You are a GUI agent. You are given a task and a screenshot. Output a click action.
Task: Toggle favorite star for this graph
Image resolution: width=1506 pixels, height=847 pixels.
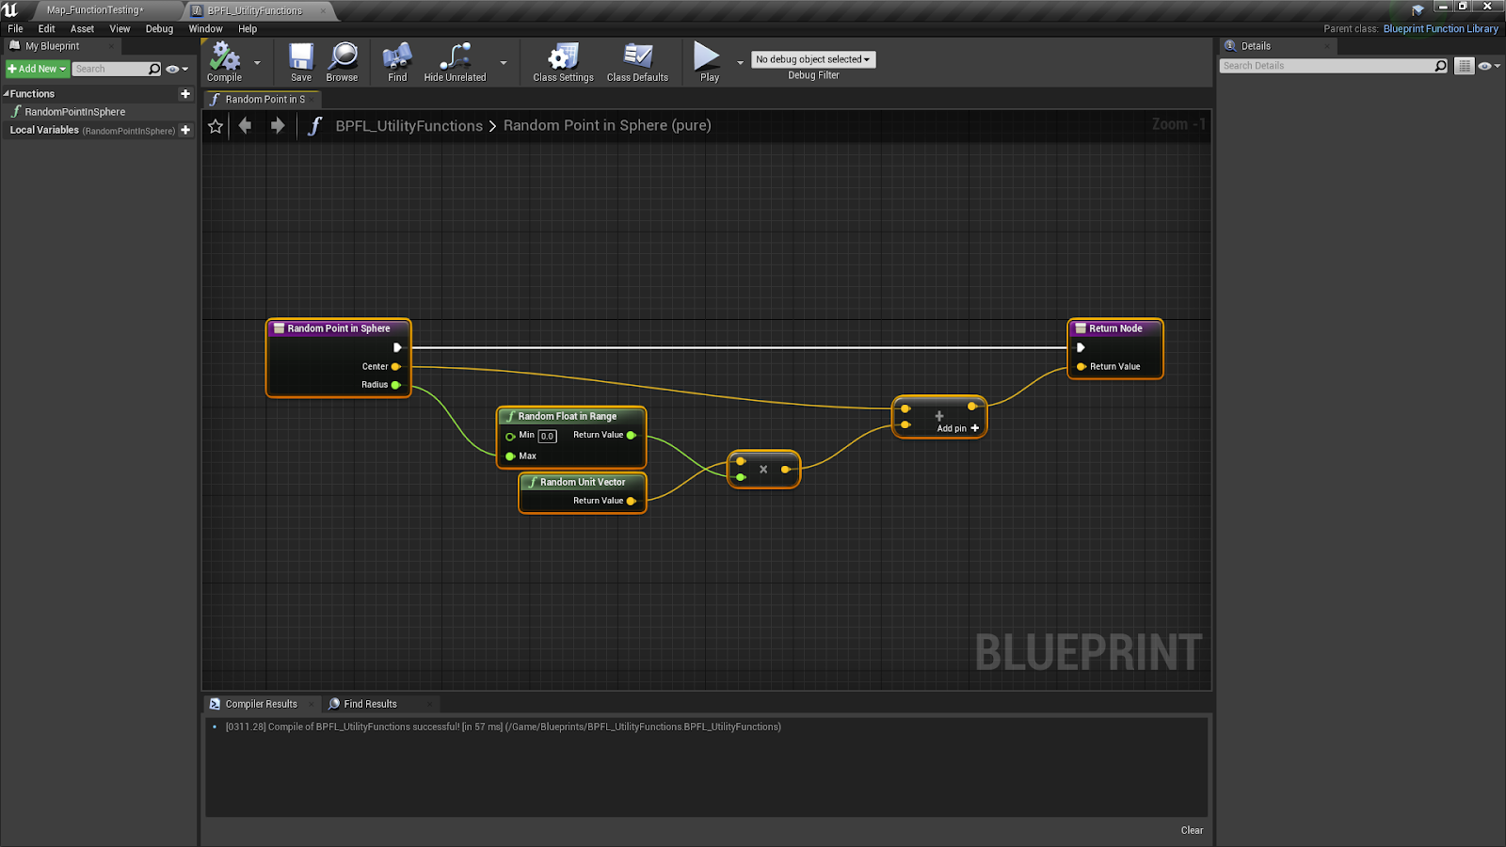[x=216, y=125]
